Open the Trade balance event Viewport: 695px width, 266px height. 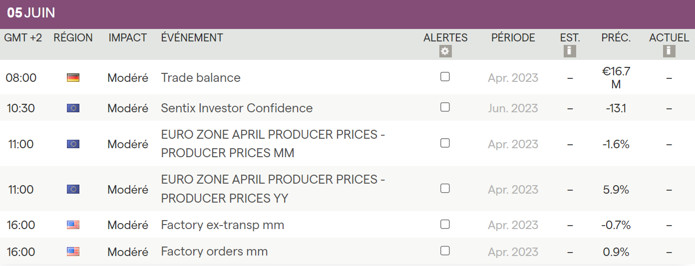201,78
